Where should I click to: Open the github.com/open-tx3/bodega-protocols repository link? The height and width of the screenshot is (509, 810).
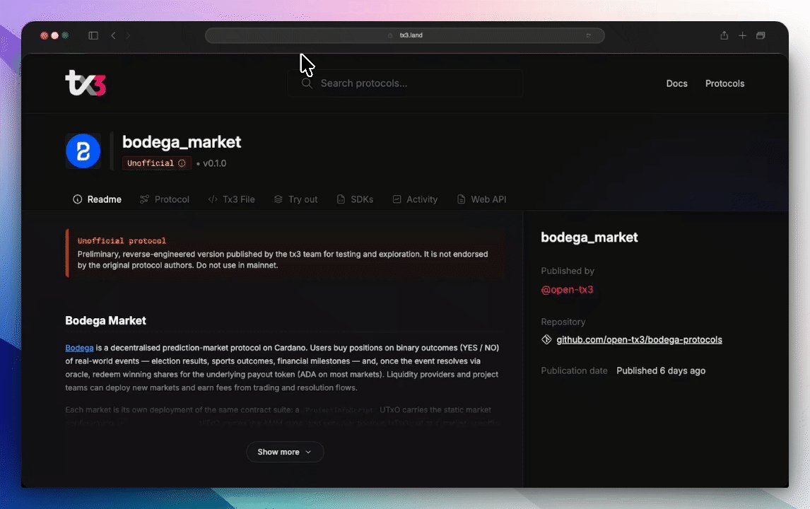(639, 340)
